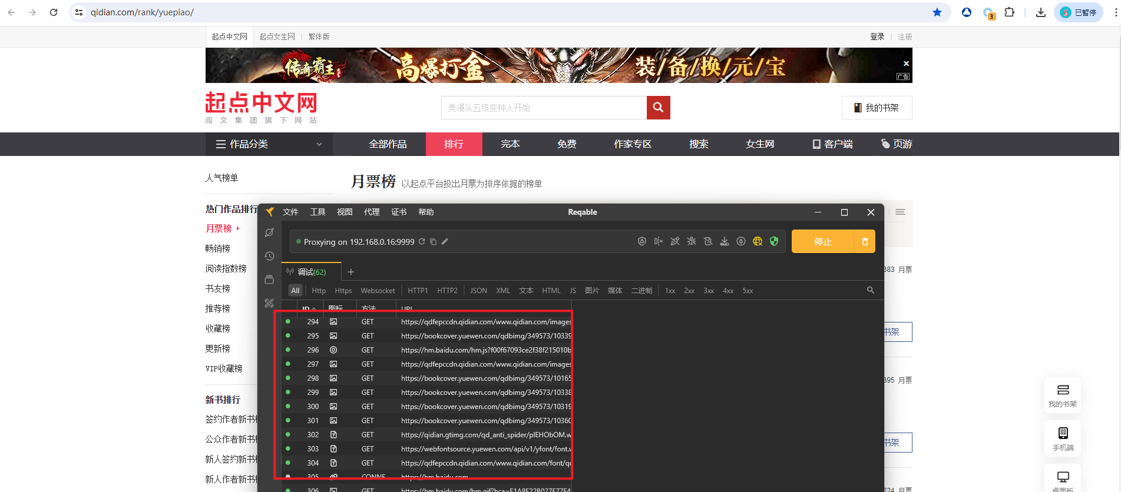
Task: Filter traffic by Https
Action: (343, 291)
